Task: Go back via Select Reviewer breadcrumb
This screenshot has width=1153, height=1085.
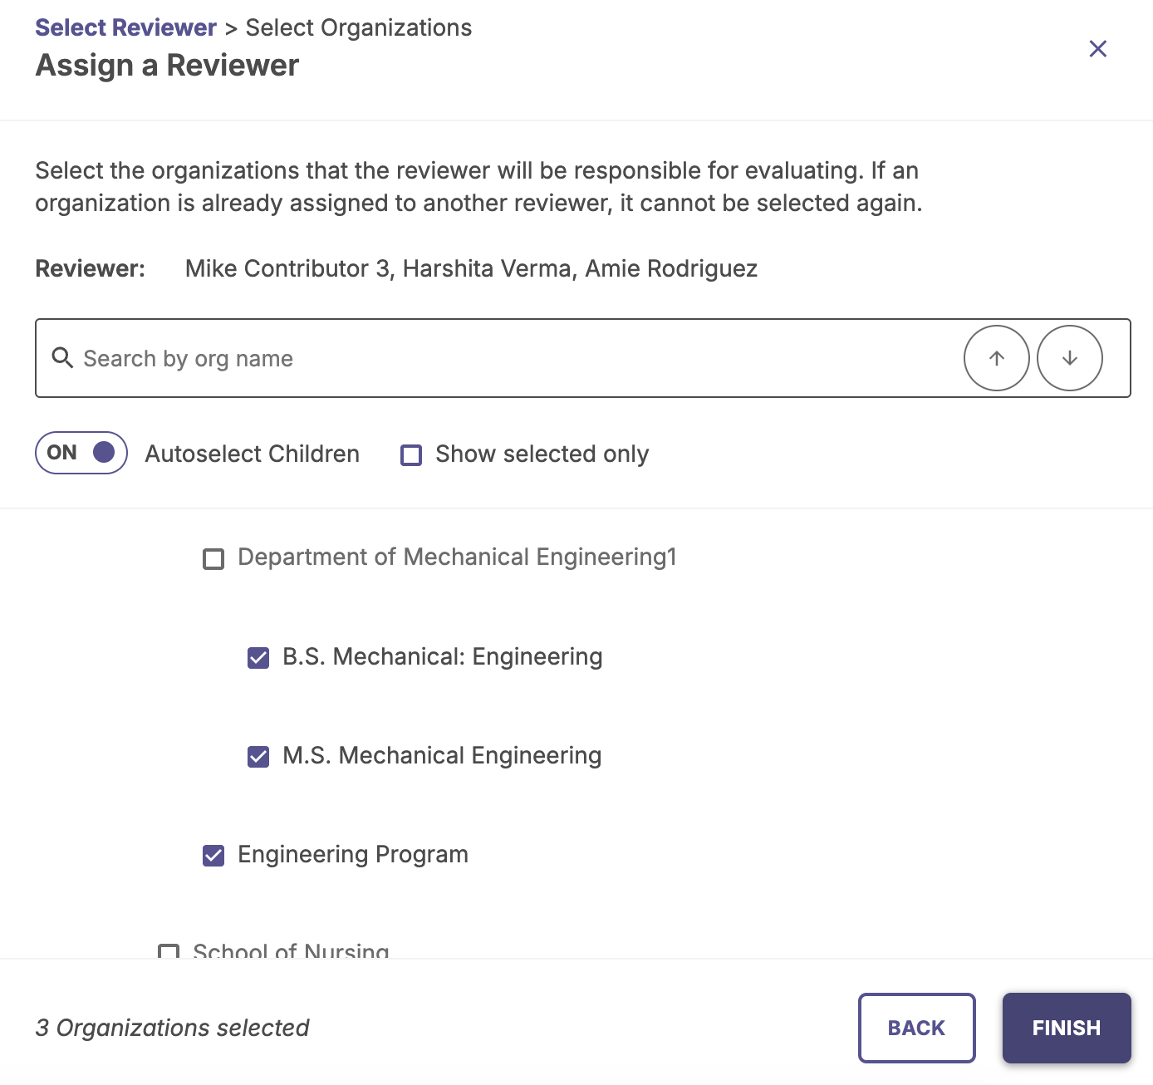Action: coord(125,27)
